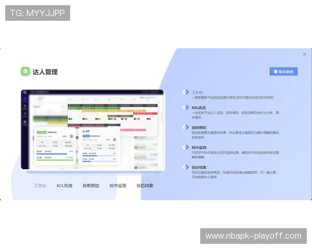Click the 达人管理 title text
This screenshot has height=249, width=312.
(45, 72)
